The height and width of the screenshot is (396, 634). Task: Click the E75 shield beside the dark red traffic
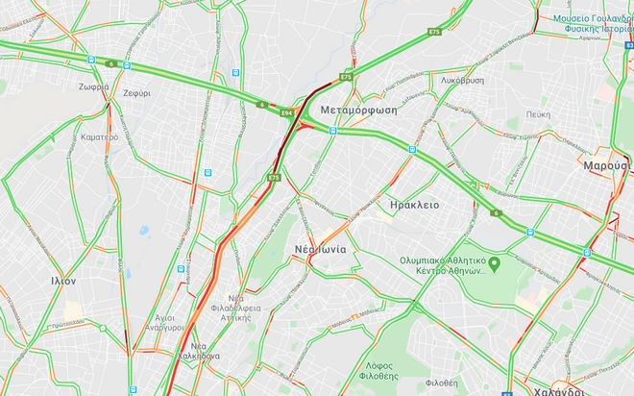pyautogui.click(x=274, y=177)
